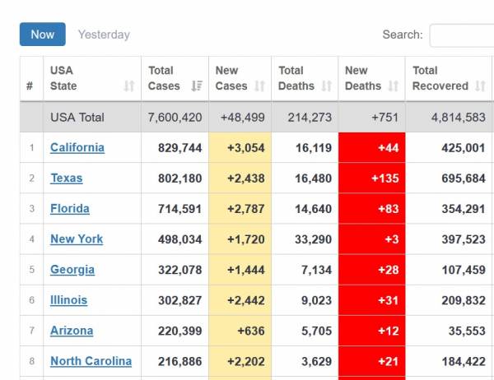Open the Arizona state link

[x=72, y=330]
